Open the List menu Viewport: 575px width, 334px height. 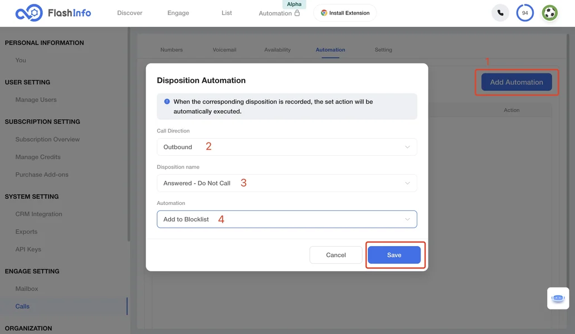pyautogui.click(x=227, y=13)
